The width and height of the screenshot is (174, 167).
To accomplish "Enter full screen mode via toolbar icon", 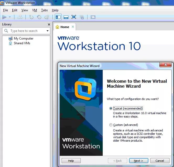I will coord(74,17).
